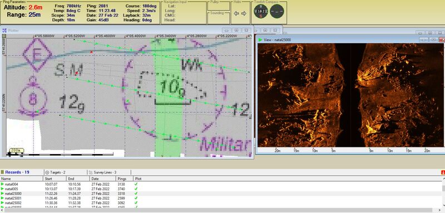Click the Altitude 2.6m readout
445x213 pixels.
23,7
